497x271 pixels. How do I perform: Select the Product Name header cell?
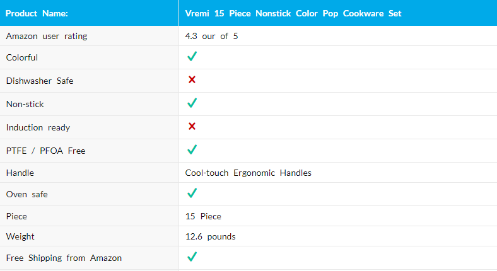37,13
